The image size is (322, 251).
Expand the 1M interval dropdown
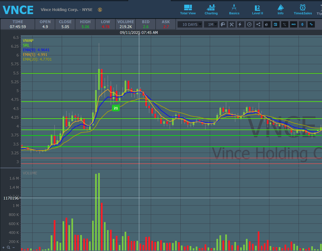[x=211, y=25]
